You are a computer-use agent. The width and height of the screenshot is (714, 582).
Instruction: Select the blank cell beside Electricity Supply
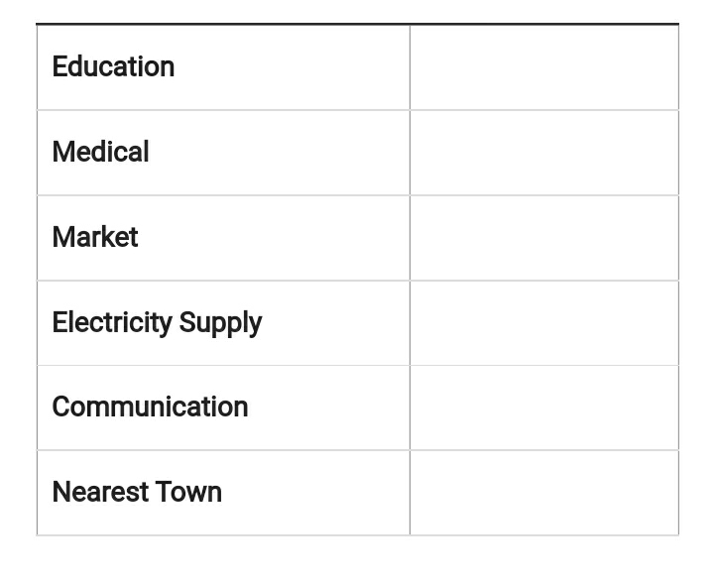[543, 323]
